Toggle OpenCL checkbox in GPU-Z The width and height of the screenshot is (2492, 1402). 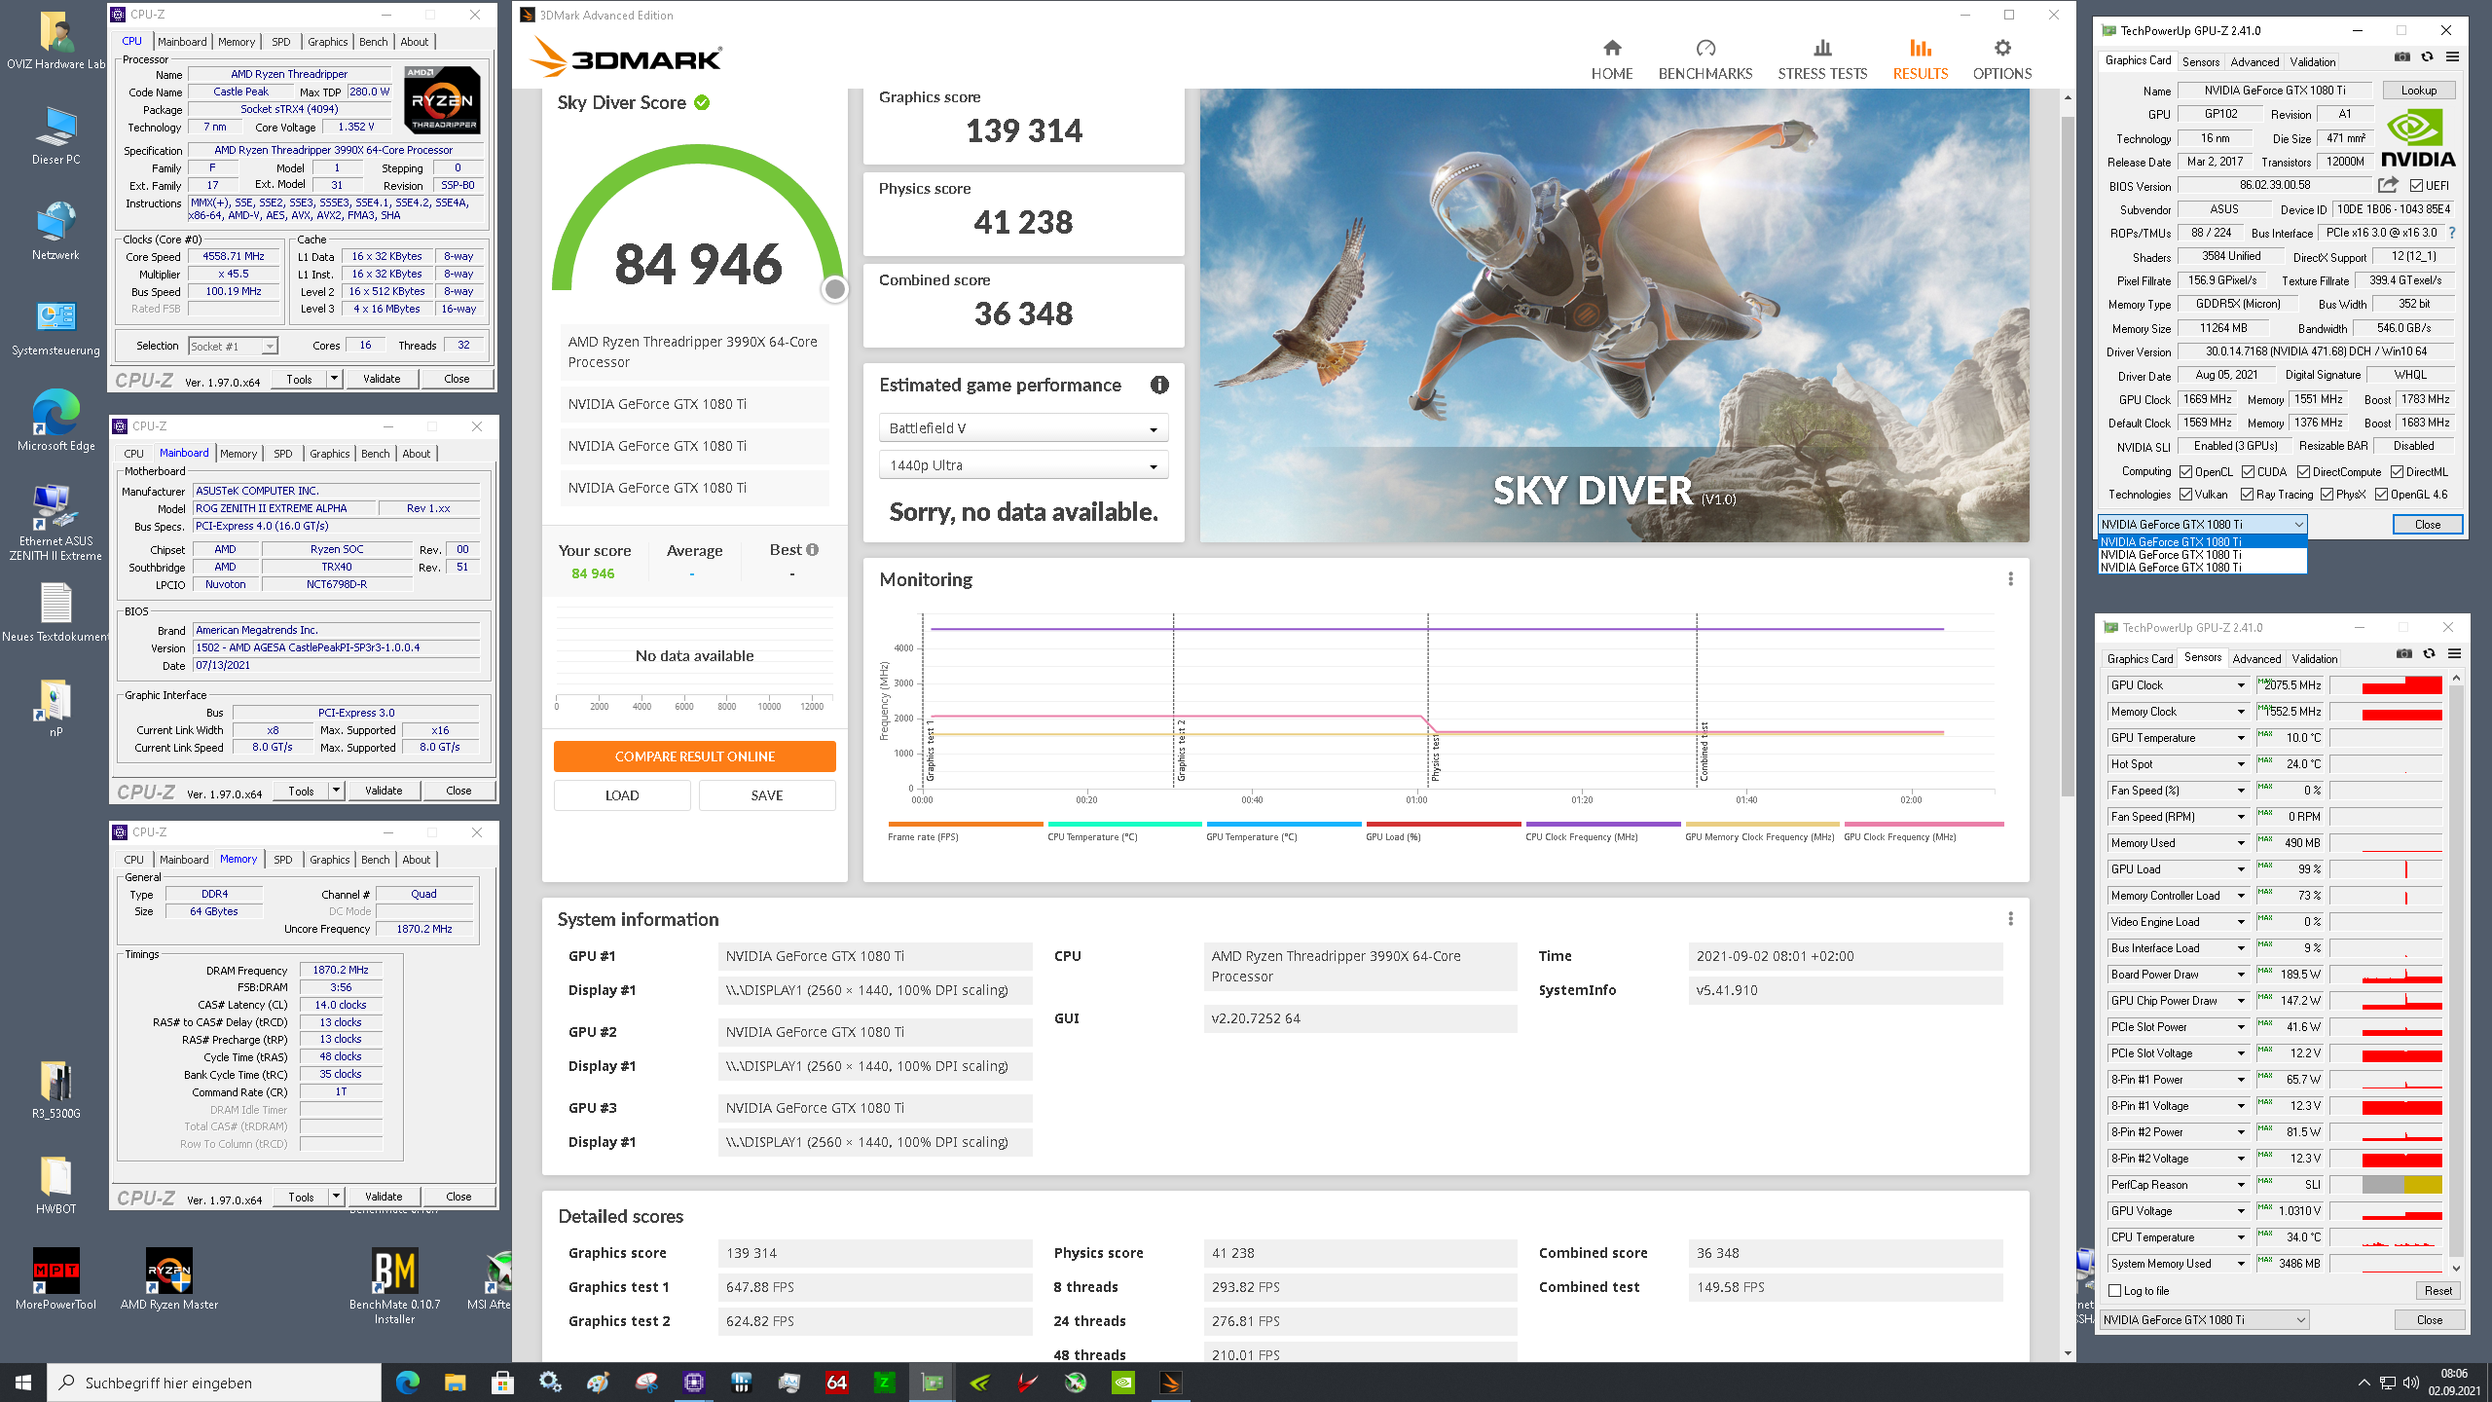click(2185, 472)
